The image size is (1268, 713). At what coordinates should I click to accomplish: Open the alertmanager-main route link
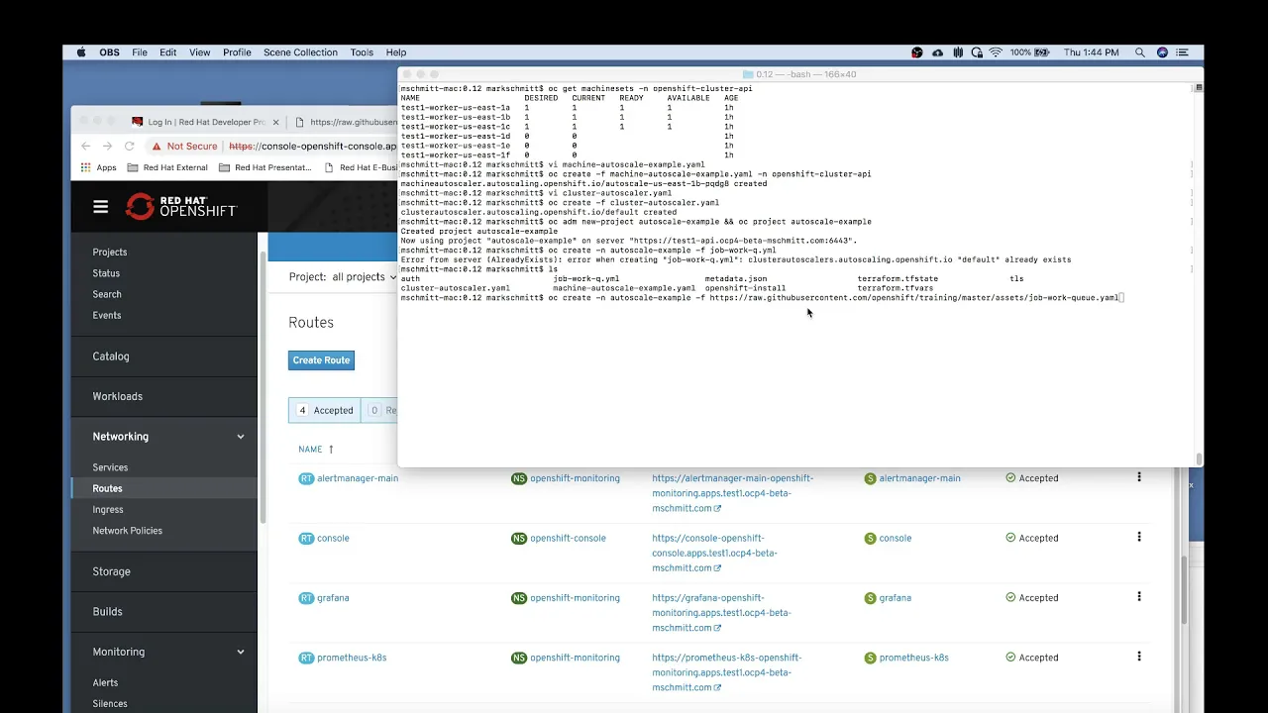click(x=358, y=478)
